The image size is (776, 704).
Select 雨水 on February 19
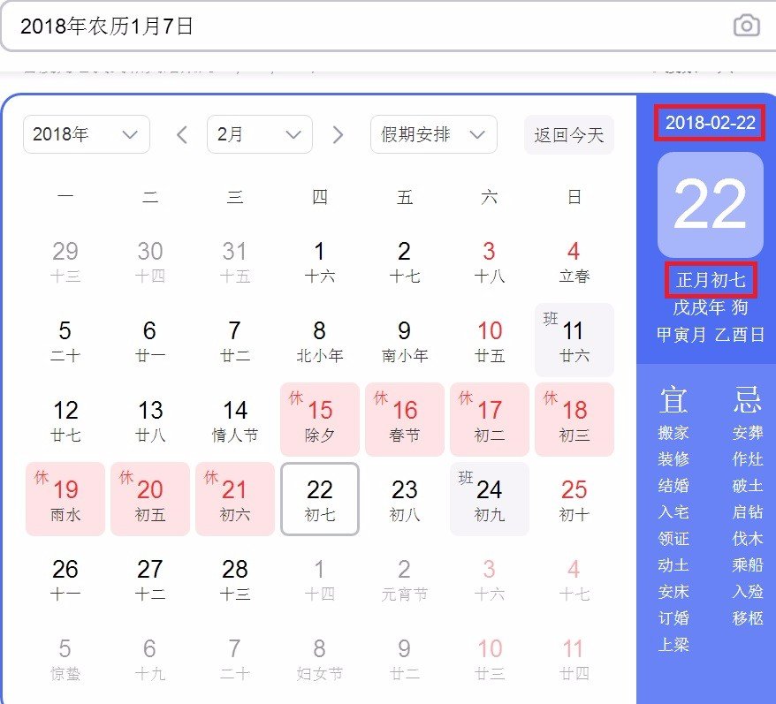65,499
